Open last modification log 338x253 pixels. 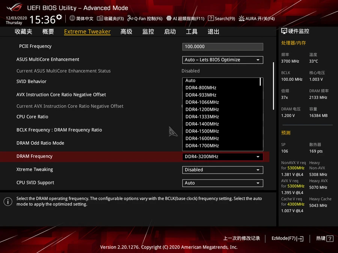pyautogui.click(x=241, y=238)
